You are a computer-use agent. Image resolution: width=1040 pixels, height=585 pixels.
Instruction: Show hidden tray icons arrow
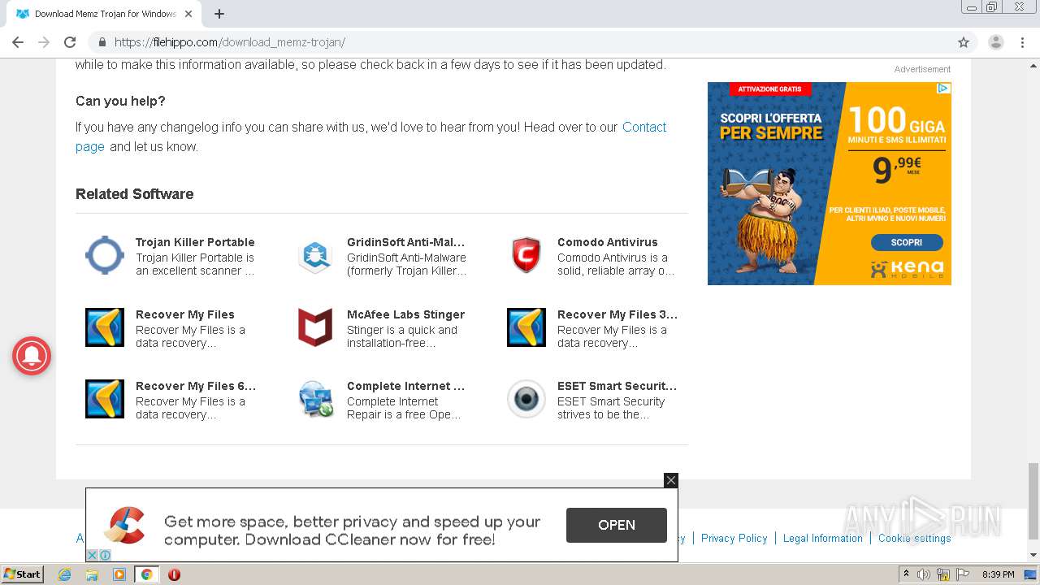[906, 574]
